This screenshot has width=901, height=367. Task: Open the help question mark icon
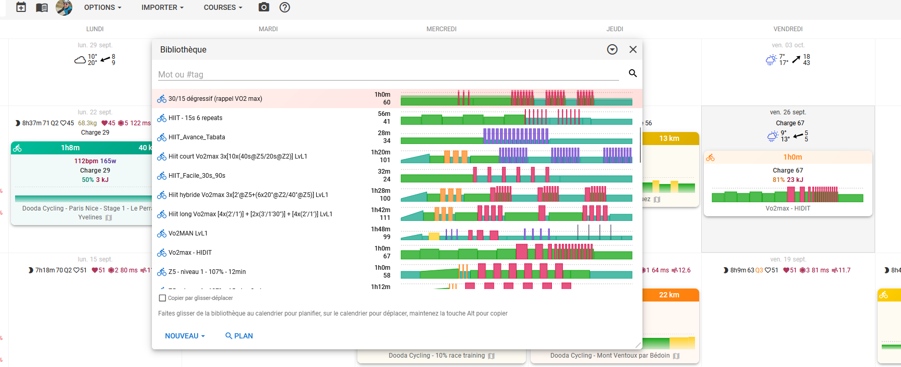[285, 7]
